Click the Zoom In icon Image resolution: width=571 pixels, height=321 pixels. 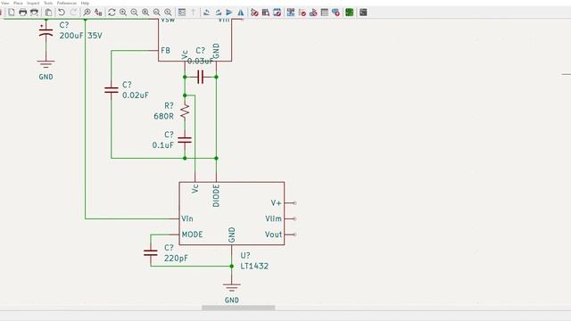[x=123, y=12]
